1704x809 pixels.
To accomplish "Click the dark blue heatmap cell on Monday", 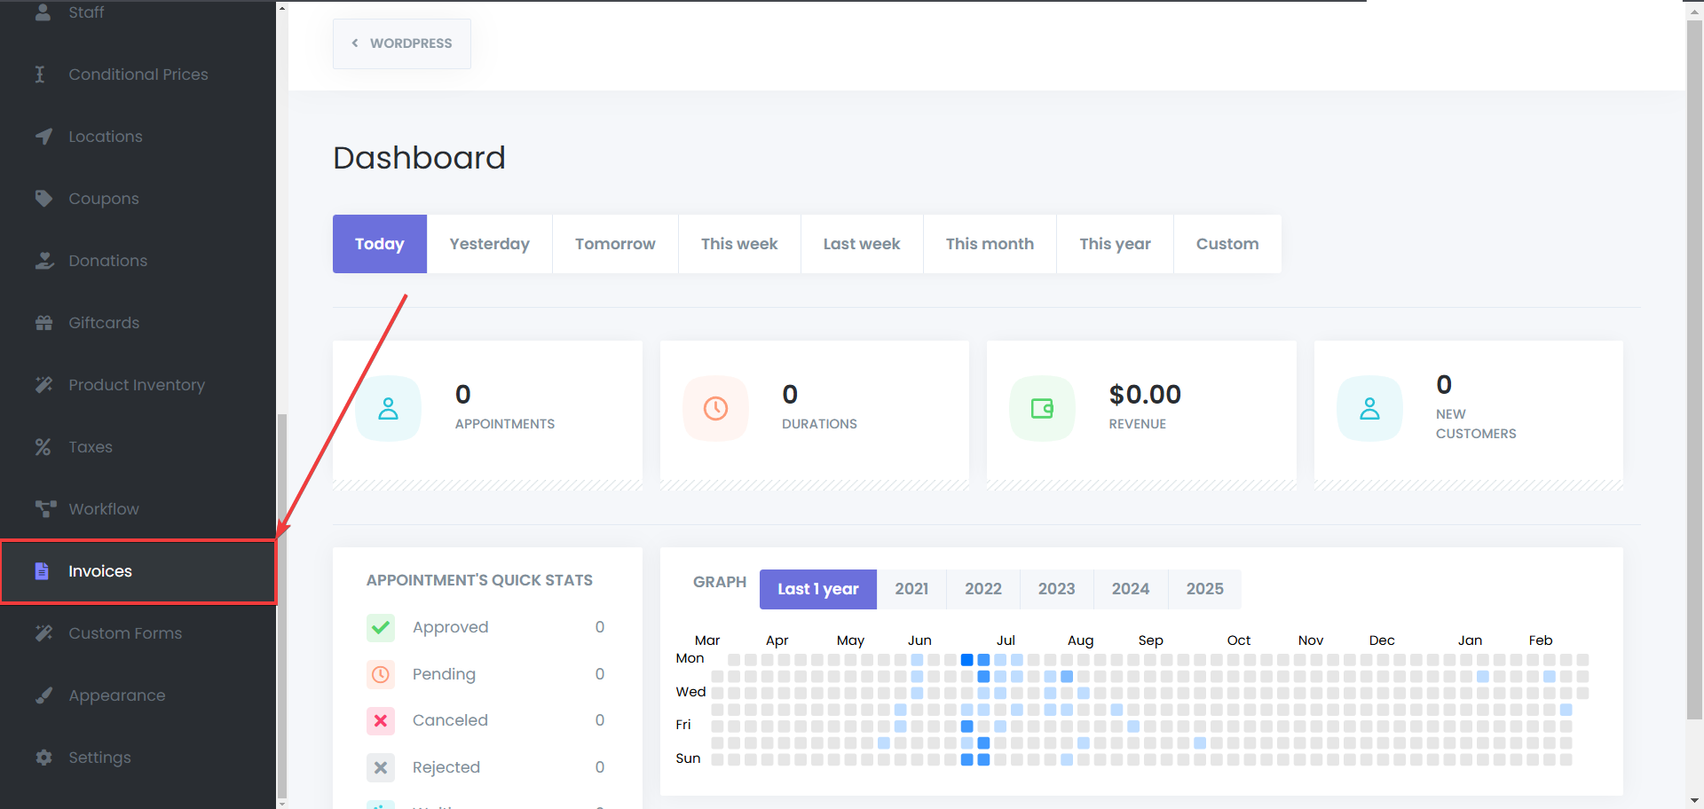I will point(967,660).
